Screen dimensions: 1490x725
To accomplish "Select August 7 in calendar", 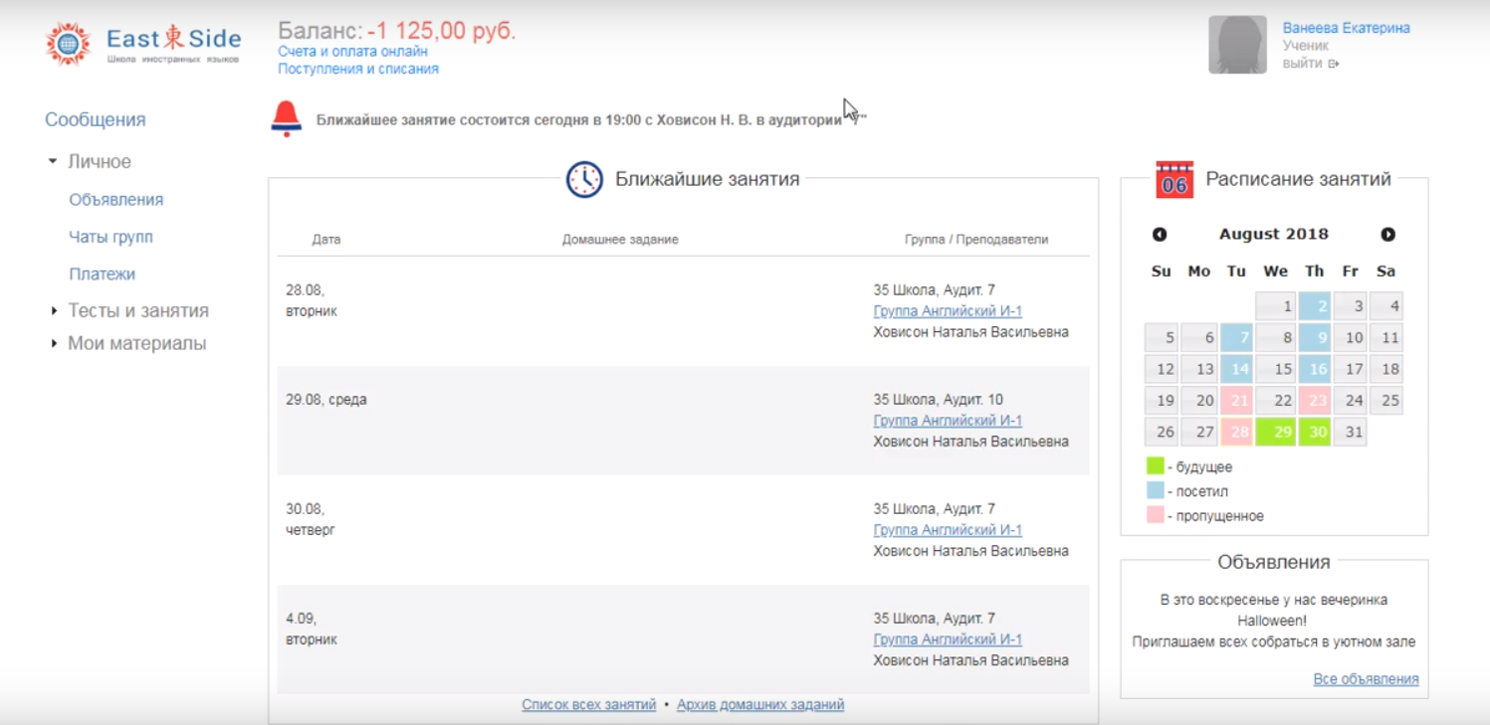I will (x=1236, y=338).
